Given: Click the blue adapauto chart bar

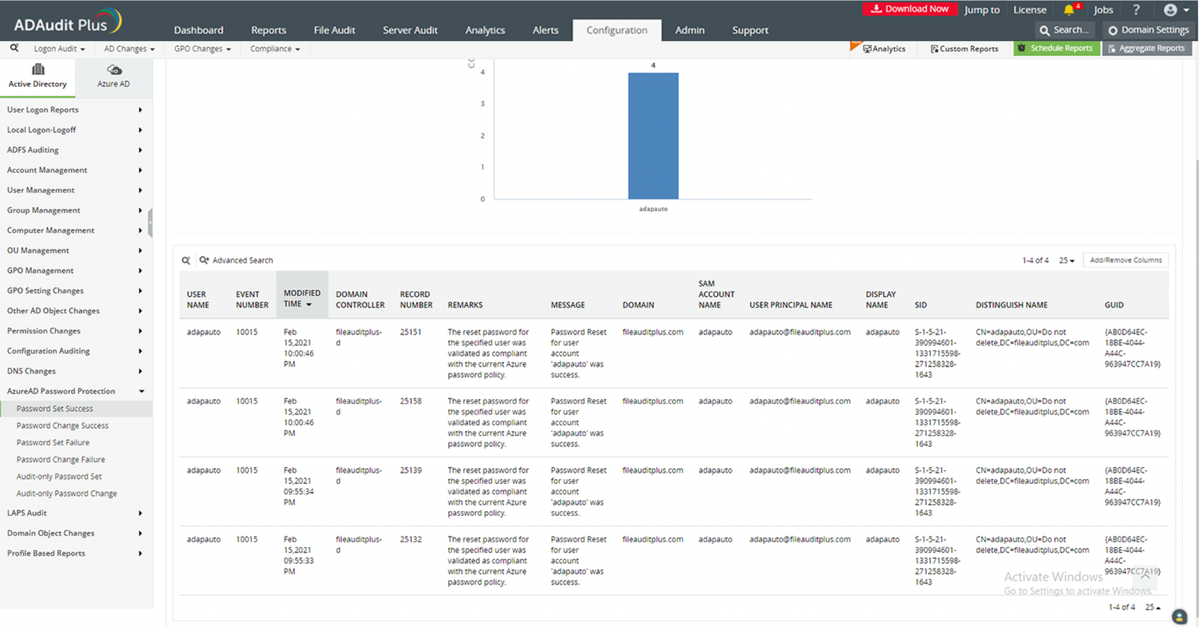Looking at the screenshot, I should click(653, 136).
